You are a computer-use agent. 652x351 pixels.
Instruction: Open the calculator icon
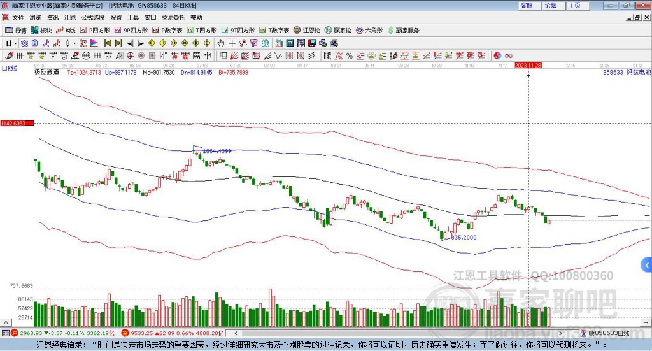pos(290,43)
